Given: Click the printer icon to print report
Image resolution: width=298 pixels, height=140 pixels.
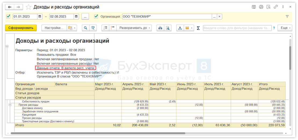Looking at the screenshot, I should [x=160, y=28].
